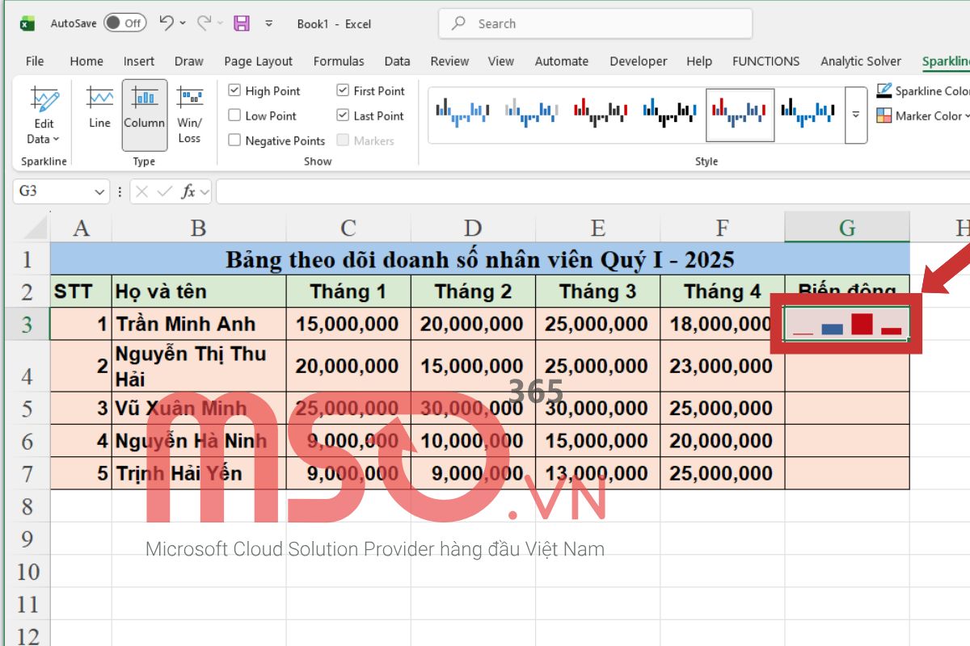970x646 pixels.
Task: Apply the highlighted fifth sparkline style
Action: 740,114
